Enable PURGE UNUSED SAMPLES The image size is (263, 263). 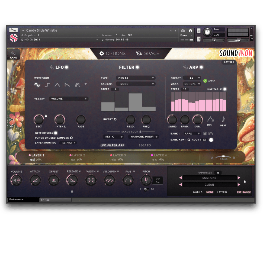(71, 138)
